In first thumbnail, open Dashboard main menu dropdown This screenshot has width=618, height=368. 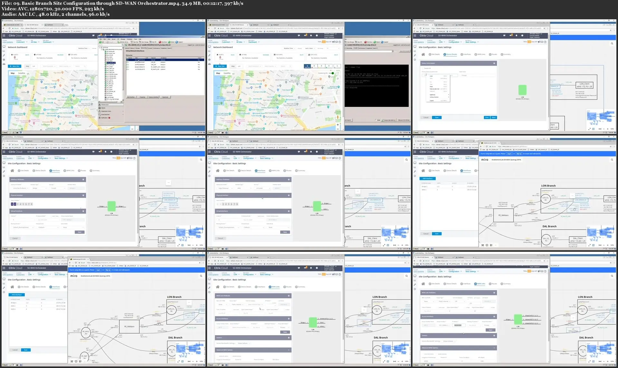[49, 42]
